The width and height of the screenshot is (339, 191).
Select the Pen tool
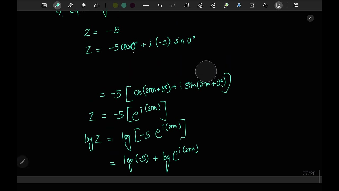click(57, 5)
